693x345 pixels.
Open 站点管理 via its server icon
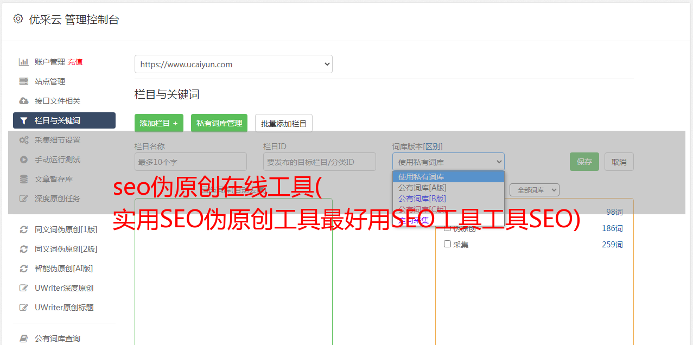[24, 81]
